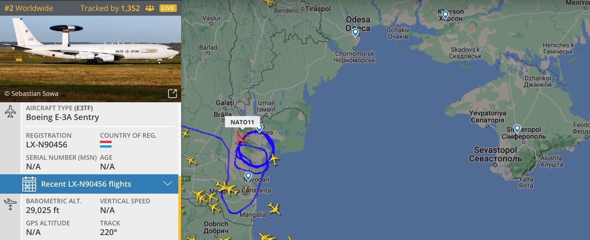Image resolution: width=590 pixels, height=240 pixels.
Task: Select the red NATO11 aircraft on map
Action: [242, 138]
